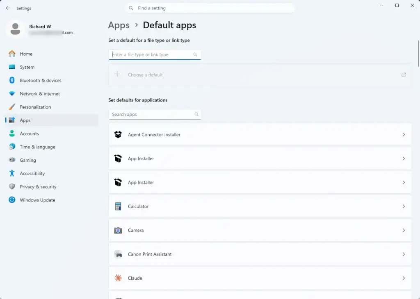Go to Bluetooth & devices
Viewport: 420px width, 299px height.
click(x=52, y=80)
